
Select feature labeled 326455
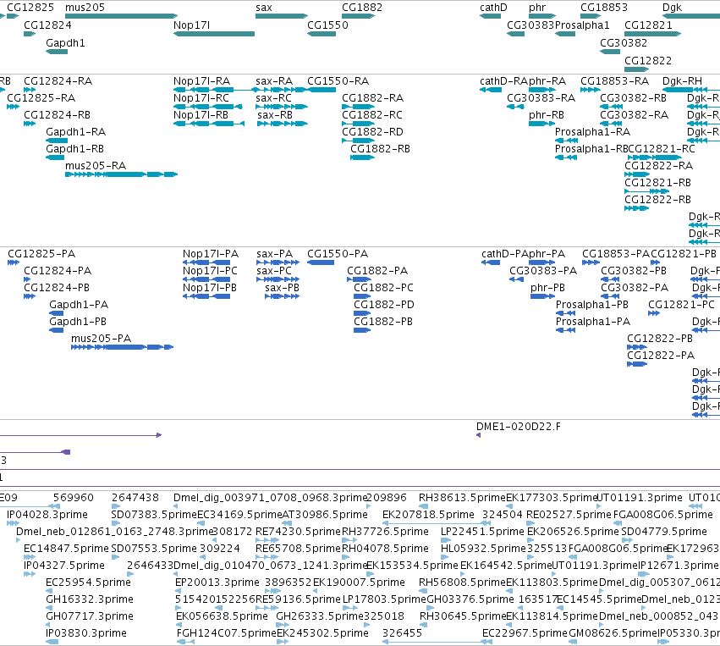click(x=402, y=632)
